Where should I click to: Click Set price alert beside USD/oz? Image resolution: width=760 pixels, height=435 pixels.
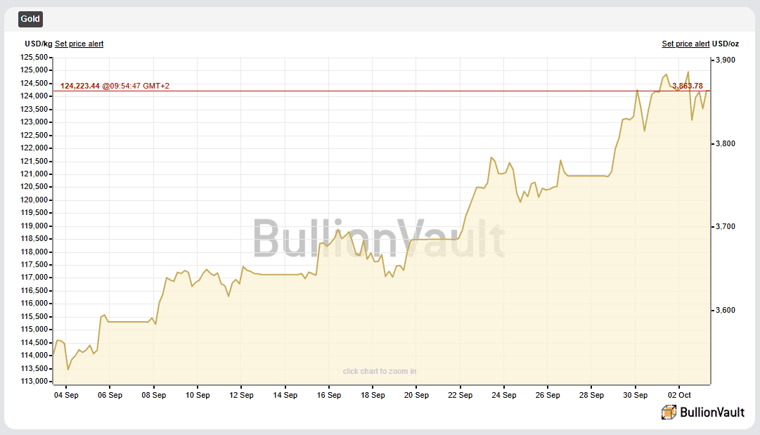point(685,44)
